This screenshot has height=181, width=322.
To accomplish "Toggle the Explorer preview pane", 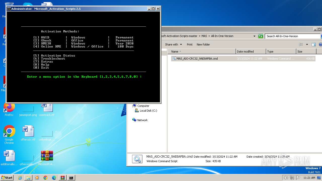I will coord(314,44).
